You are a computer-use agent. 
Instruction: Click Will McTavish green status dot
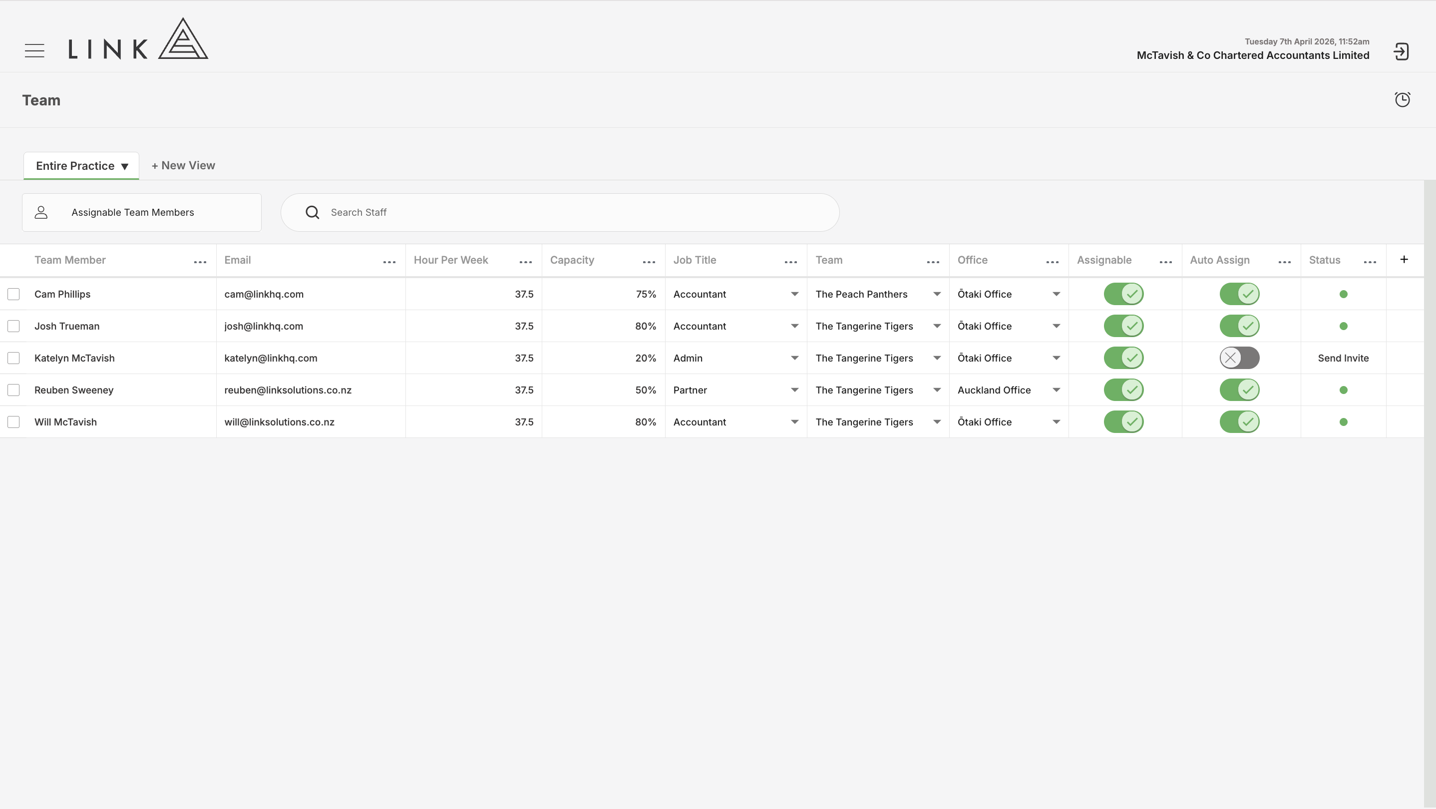(1343, 422)
